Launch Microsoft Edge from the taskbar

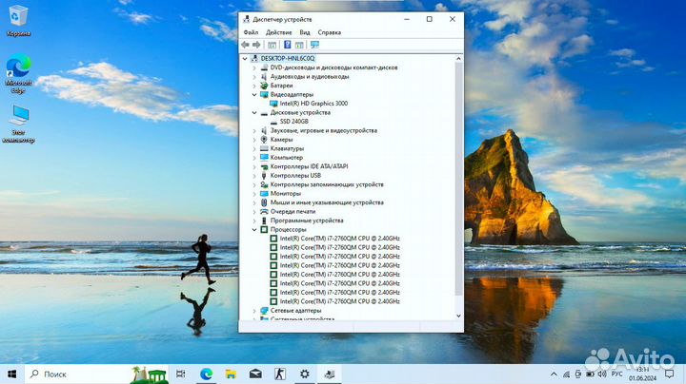pyautogui.click(x=206, y=374)
